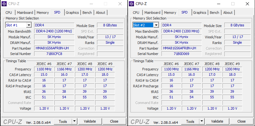
Task: Select SPD tab in left CPU-Z window
Action: point(57,12)
